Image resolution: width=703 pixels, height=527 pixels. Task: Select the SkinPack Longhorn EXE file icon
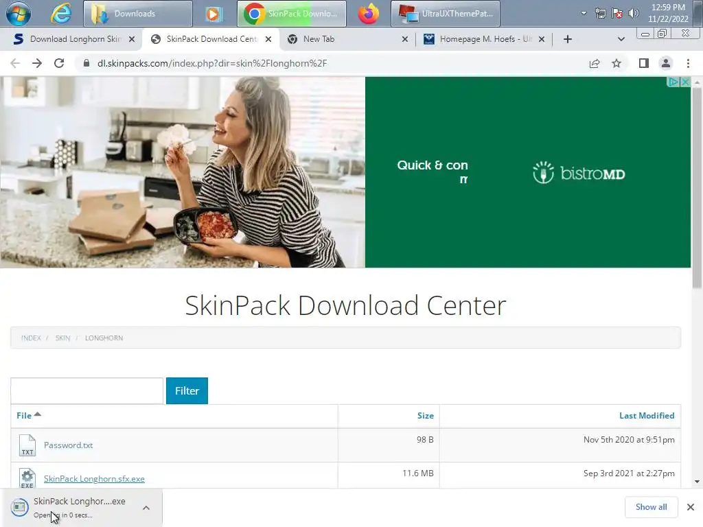27,478
